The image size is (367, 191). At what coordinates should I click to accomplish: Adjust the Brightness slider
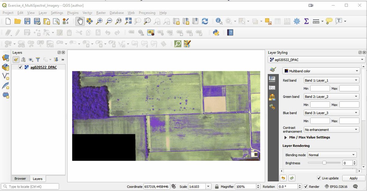pos(324,163)
